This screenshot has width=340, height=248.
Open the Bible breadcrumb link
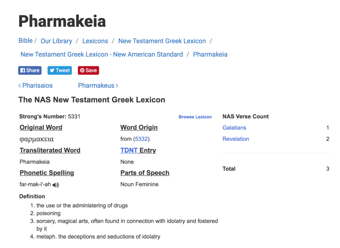point(26,41)
